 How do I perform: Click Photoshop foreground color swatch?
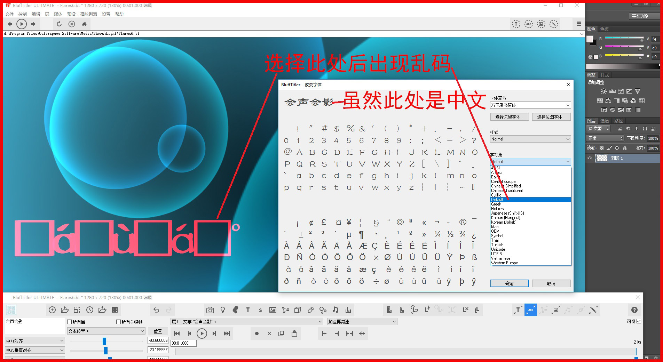pyautogui.click(x=590, y=39)
